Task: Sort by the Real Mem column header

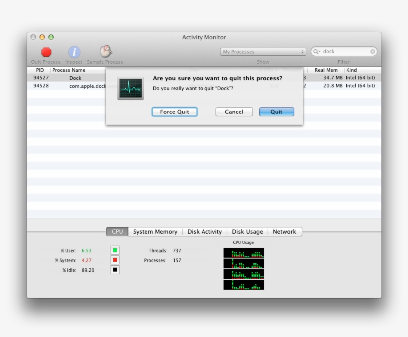Action: click(326, 70)
